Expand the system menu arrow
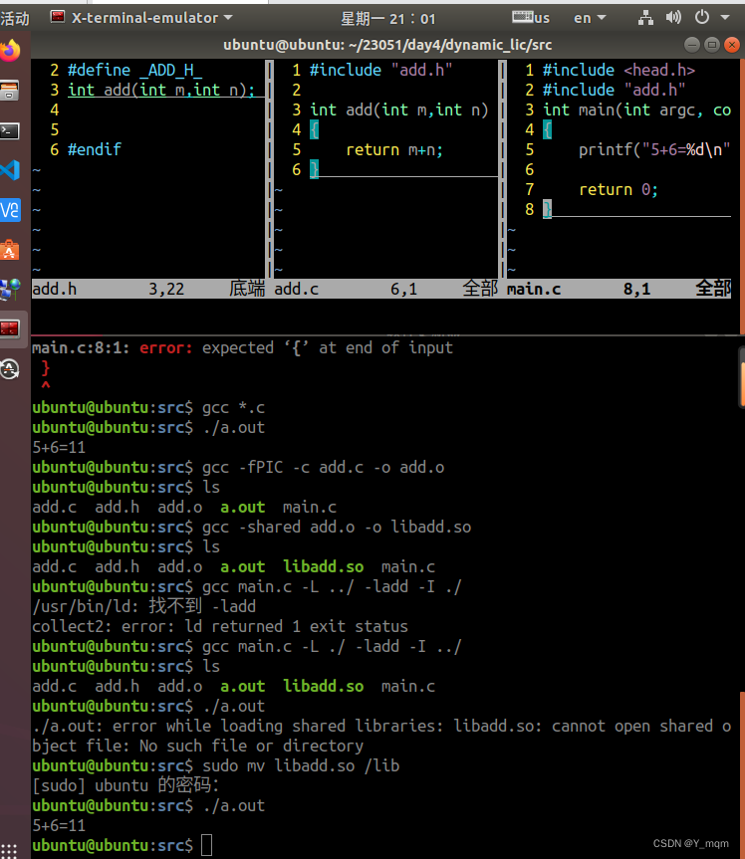This screenshot has width=745, height=859. pyautogui.click(x=725, y=18)
